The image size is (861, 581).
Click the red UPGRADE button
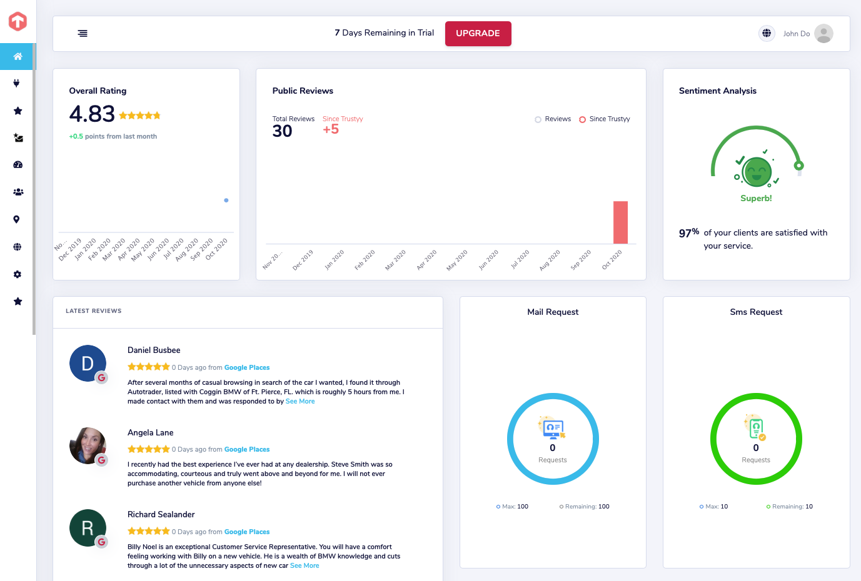[x=478, y=34]
